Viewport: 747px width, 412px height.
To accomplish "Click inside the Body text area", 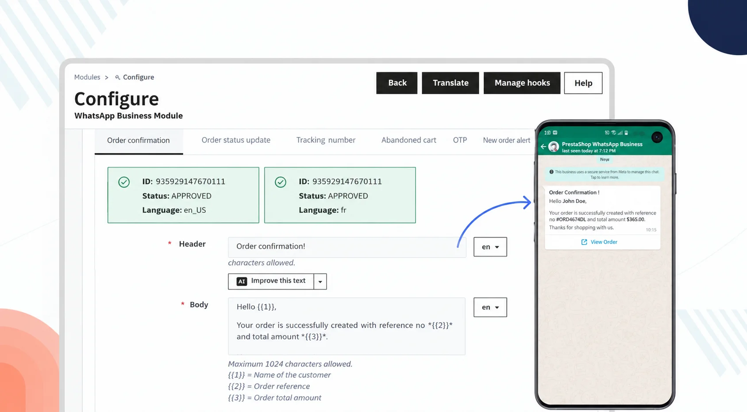I will point(347,326).
